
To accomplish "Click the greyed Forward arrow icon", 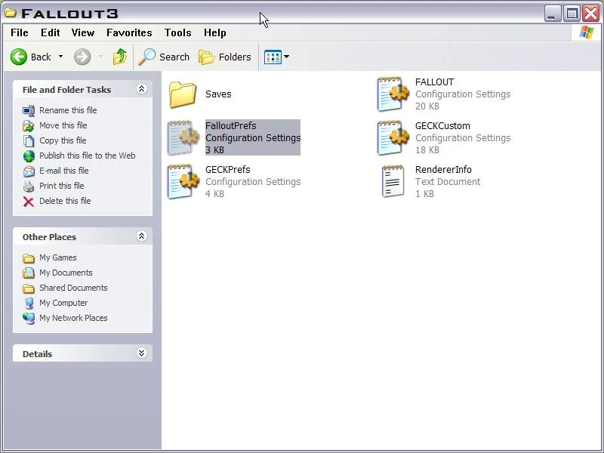I will [x=82, y=57].
